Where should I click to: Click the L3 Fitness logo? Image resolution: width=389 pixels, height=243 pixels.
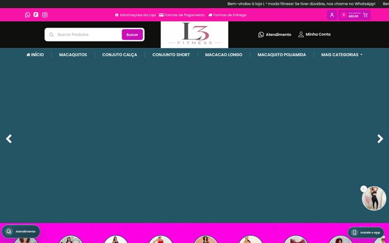(194, 35)
